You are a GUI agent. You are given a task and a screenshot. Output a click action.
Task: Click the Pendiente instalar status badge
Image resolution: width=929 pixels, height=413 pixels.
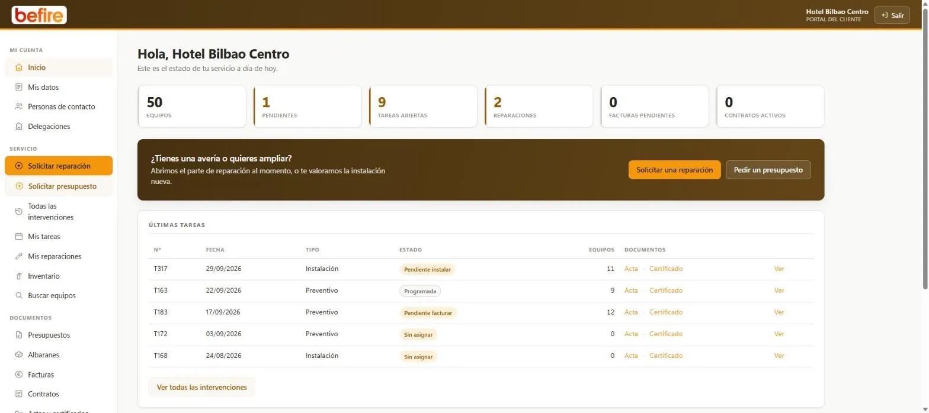(427, 269)
